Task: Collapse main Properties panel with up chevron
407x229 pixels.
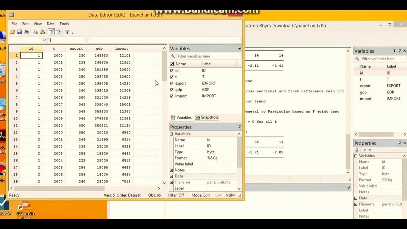Action: (x=405, y=156)
